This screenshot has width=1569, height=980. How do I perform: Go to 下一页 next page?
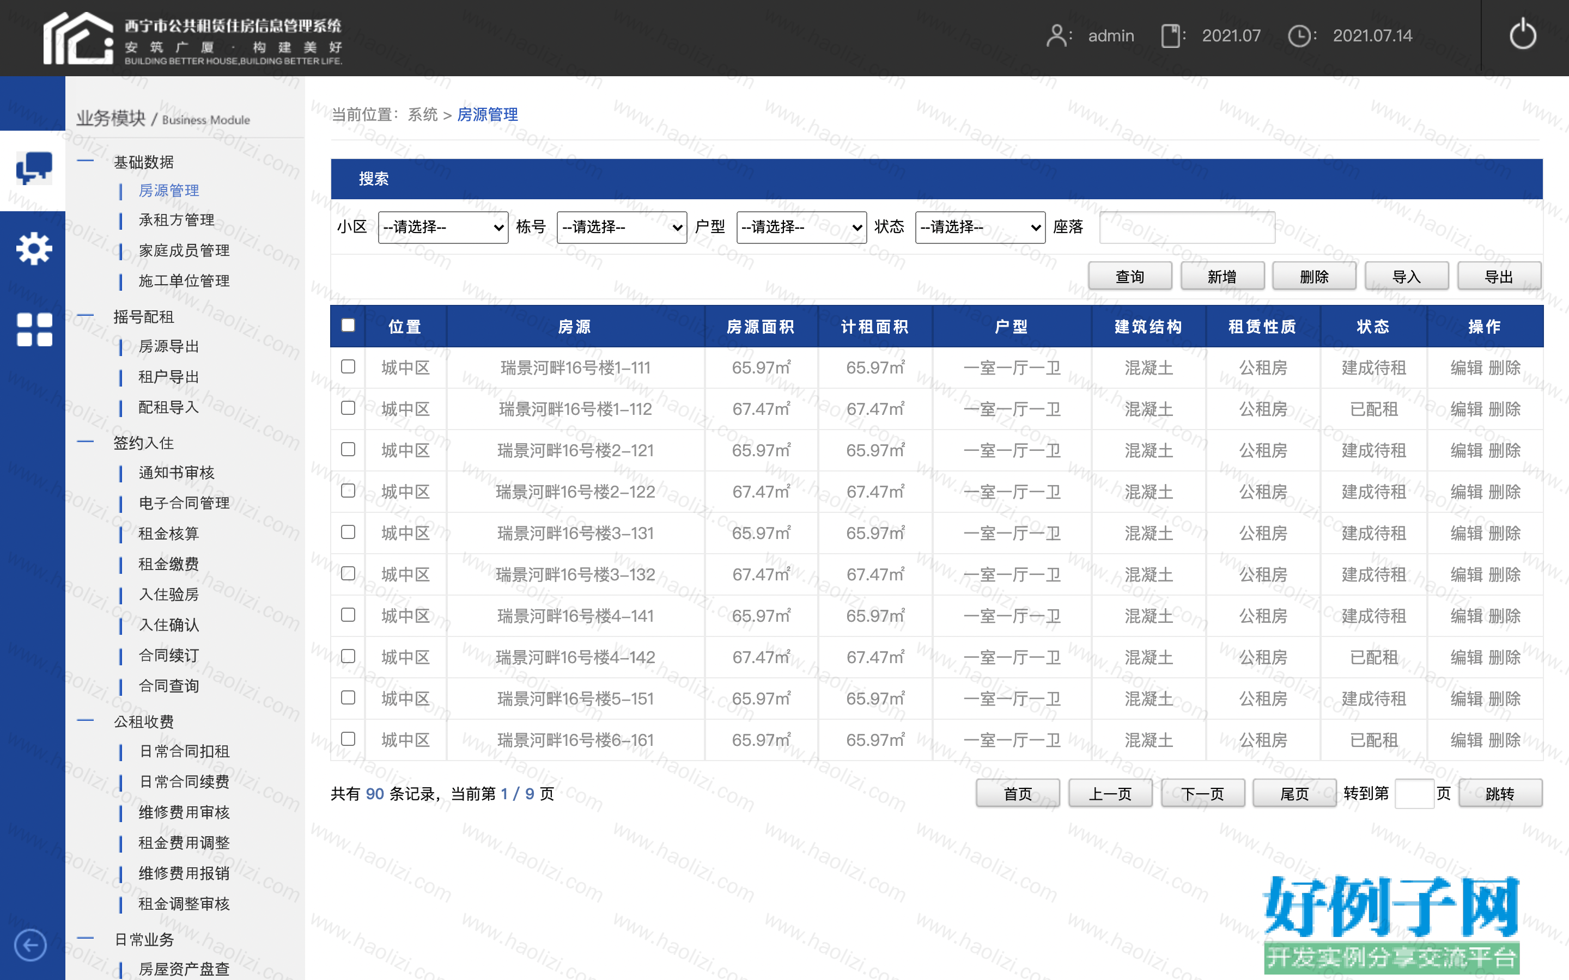point(1203,794)
